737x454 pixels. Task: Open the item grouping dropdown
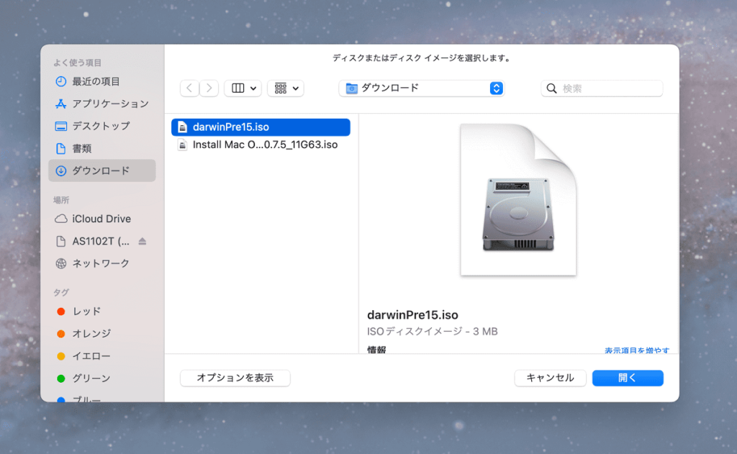point(286,88)
